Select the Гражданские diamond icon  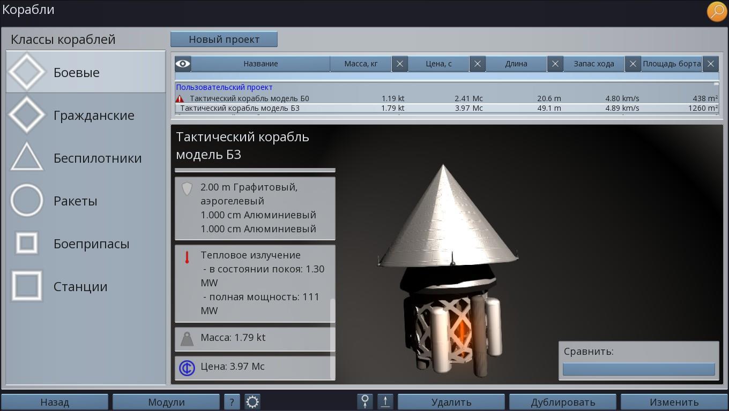[27, 115]
